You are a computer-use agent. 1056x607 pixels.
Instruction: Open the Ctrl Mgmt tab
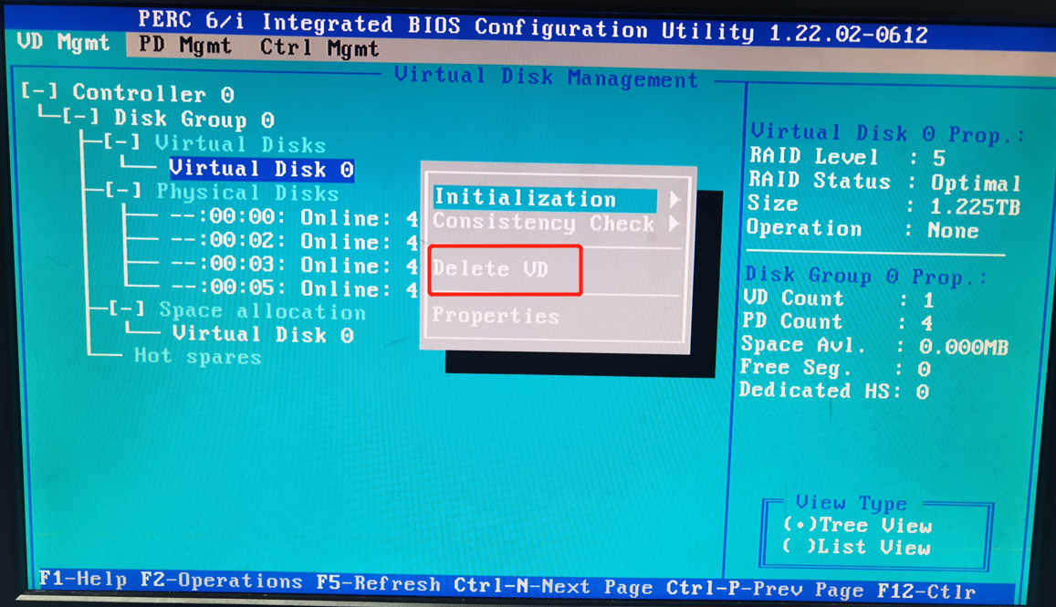click(x=319, y=47)
